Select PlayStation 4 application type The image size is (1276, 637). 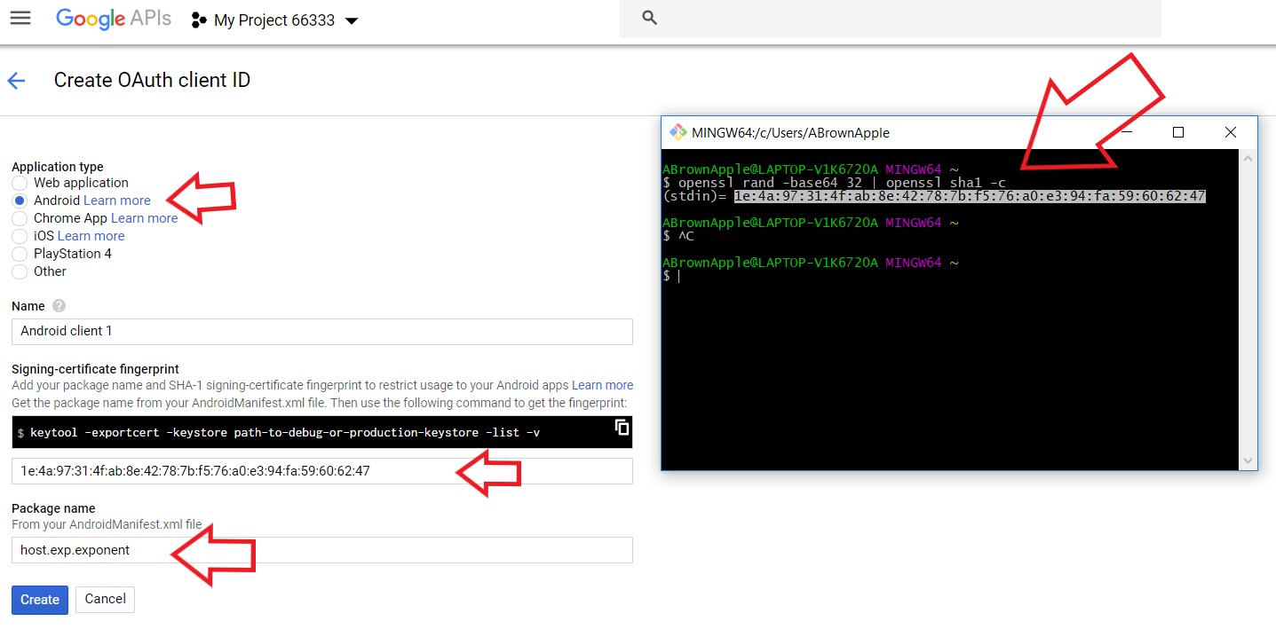click(x=20, y=254)
